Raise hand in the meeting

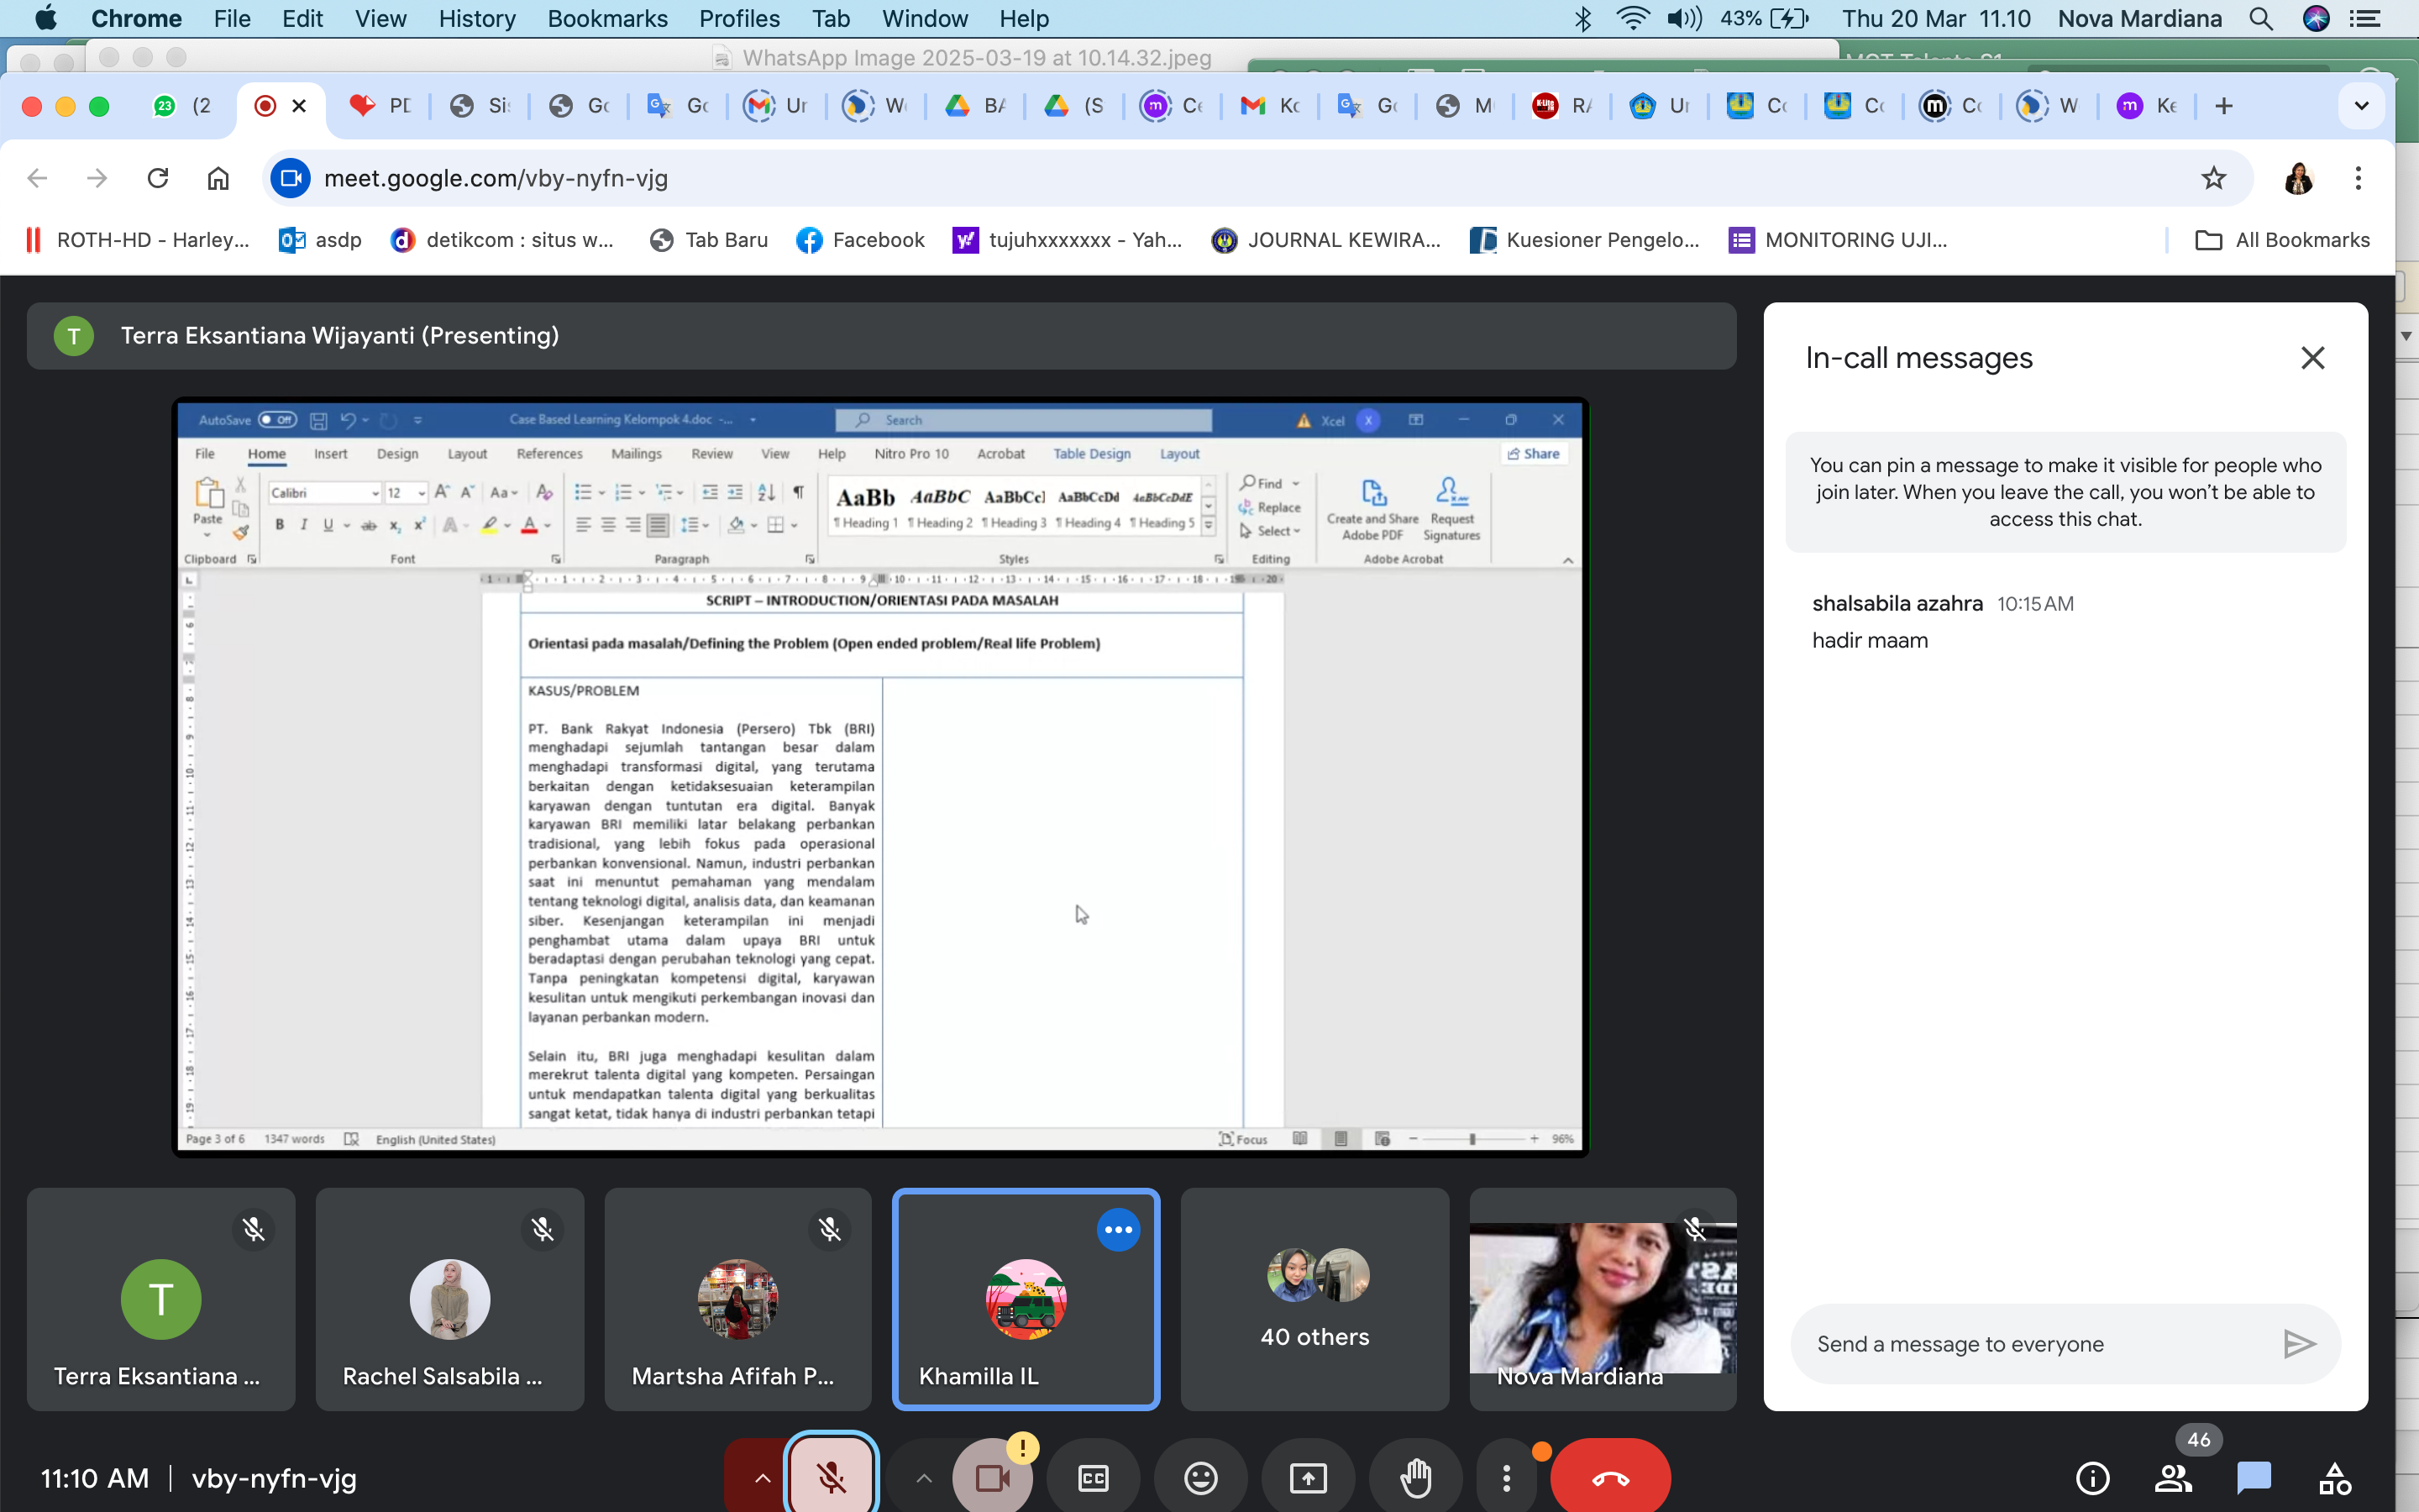click(1415, 1478)
